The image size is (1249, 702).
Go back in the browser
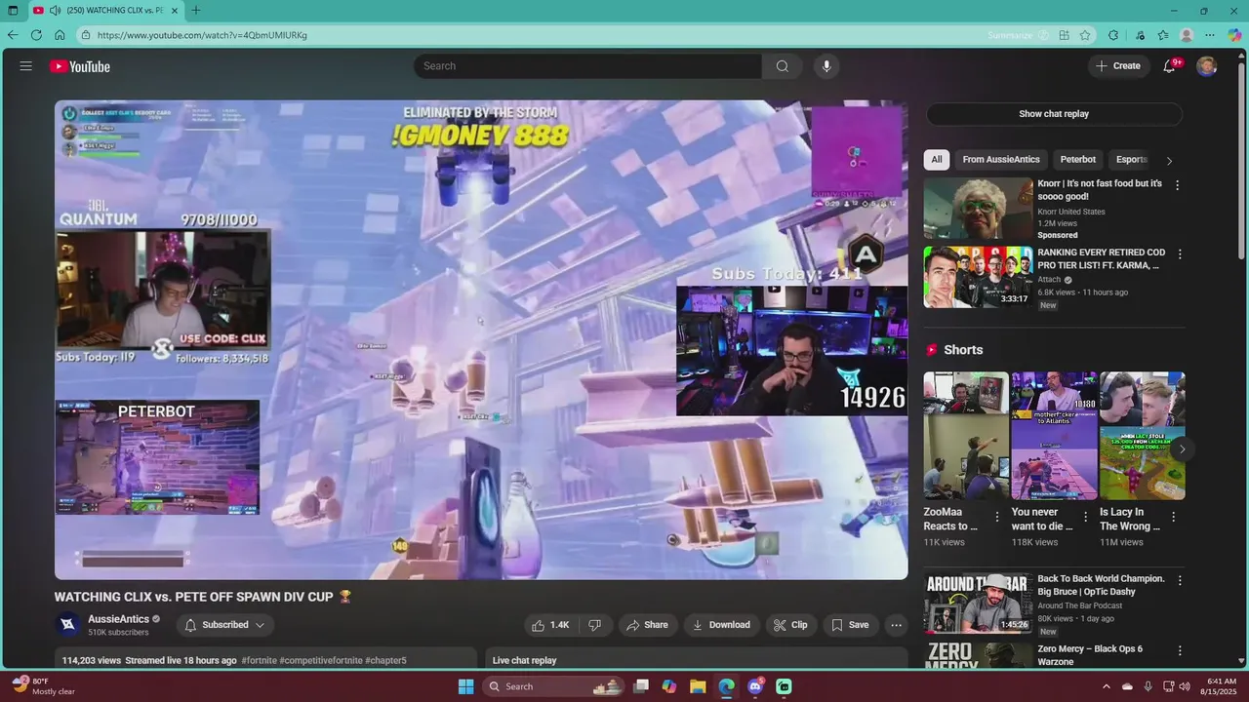tap(13, 35)
